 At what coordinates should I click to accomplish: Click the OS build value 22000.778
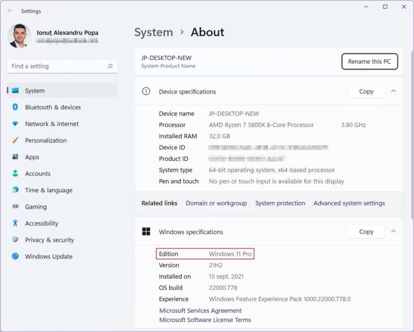[x=223, y=288]
